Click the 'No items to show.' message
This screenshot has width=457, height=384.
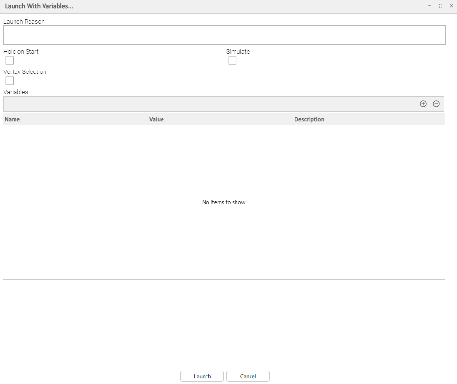224,202
